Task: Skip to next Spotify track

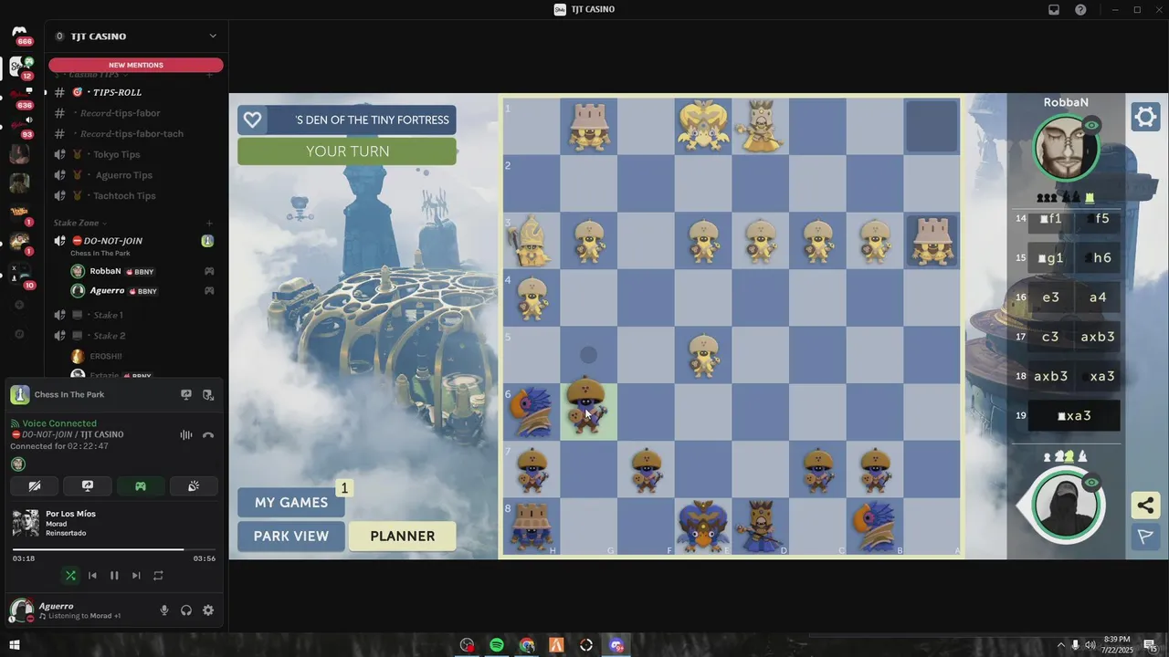Action: click(136, 576)
